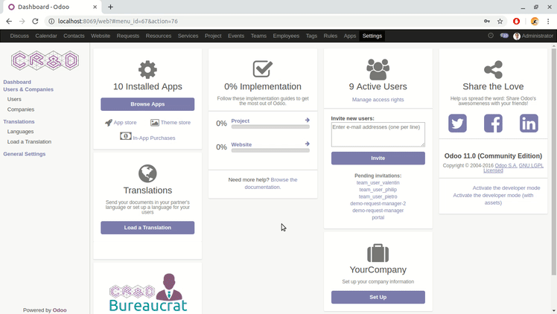Go back in browser history
Screen dimensions: 557x314
coord(9,22)
